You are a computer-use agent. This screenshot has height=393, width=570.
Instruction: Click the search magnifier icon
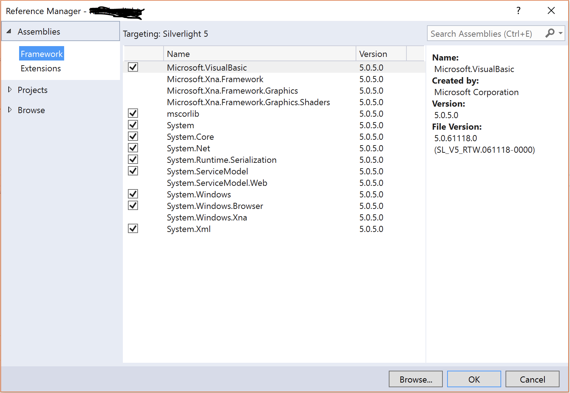pos(550,33)
